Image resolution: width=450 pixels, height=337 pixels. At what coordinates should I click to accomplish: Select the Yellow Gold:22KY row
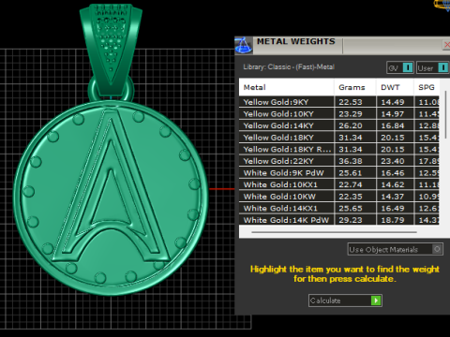click(x=339, y=161)
